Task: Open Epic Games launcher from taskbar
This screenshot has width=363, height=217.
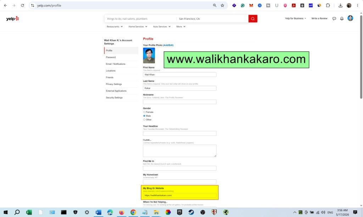Action: pos(179,212)
